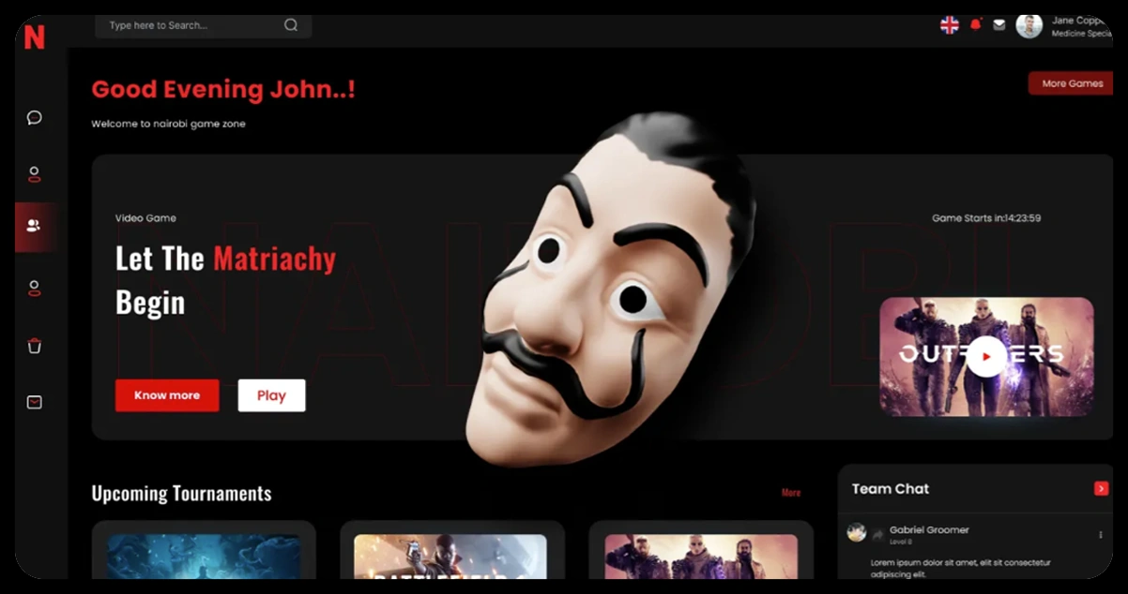The height and width of the screenshot is (594, 1128).
Task: Switch to the Team Chat section
Action: pos(890,488)
